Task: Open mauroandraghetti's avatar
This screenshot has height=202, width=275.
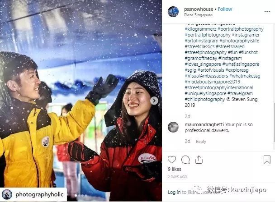Action: (x=173, y=127)
